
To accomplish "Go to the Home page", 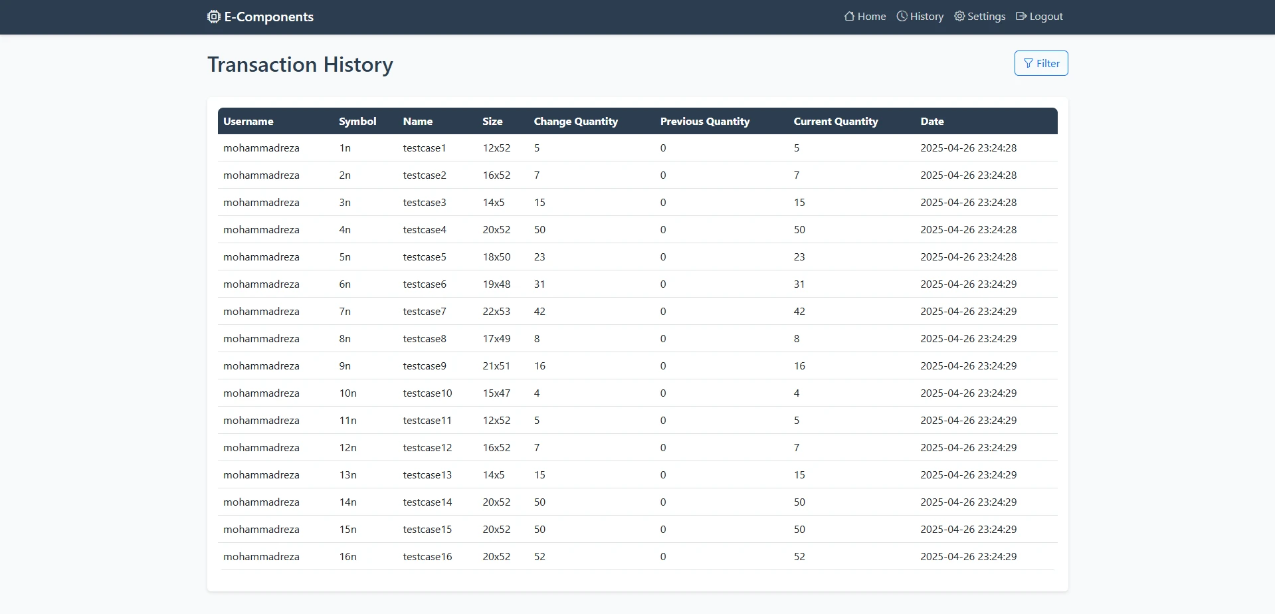I will (x=871, y=17).
